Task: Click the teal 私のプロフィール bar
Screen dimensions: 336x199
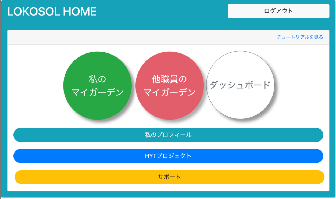Action: pyautogui.click(x=168, y=135)
